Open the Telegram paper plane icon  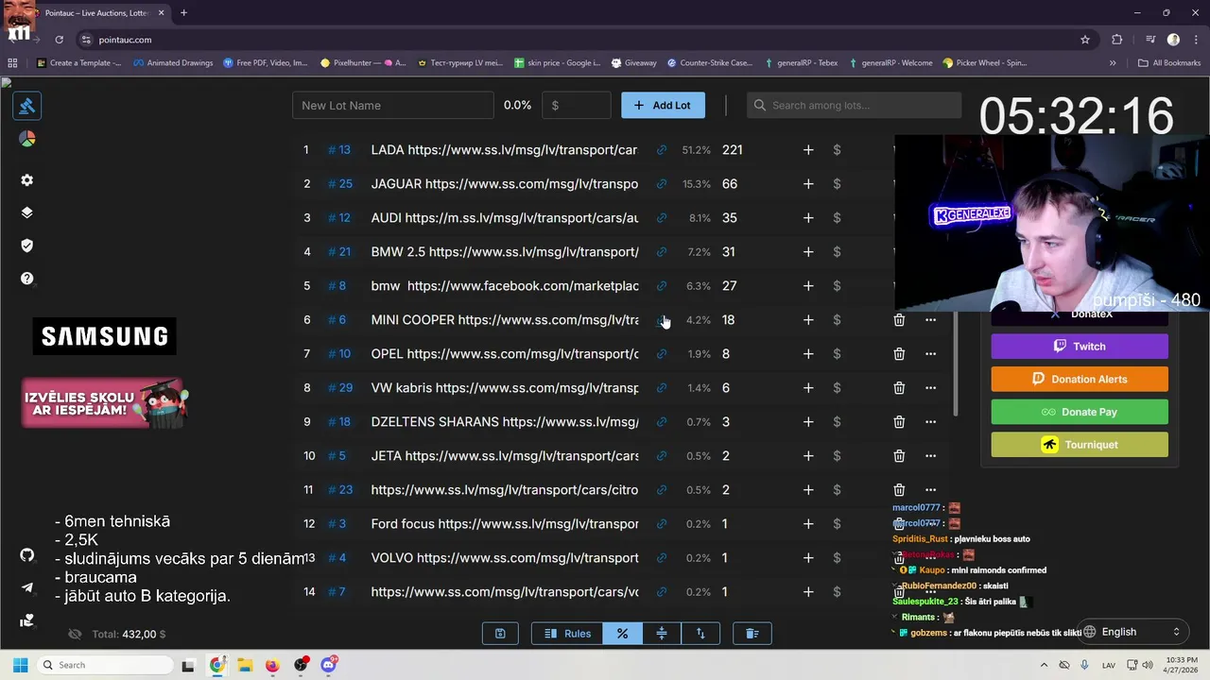point(27,587)
